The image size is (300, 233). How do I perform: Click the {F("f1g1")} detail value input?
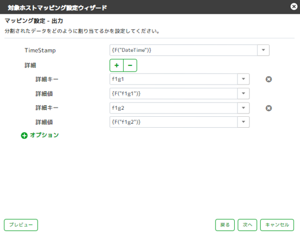(174, 94)
